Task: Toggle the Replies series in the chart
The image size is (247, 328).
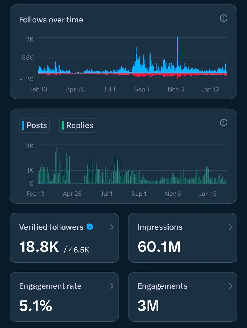Action: pyautogui.click(x=78, y=125)
